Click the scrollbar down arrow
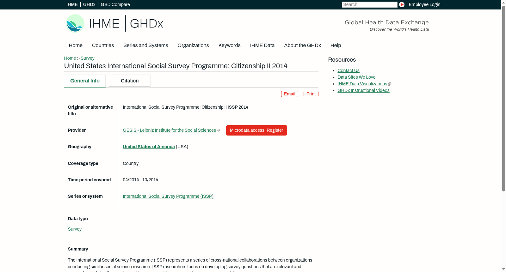The image size is (506, 272). coord(503,269)
